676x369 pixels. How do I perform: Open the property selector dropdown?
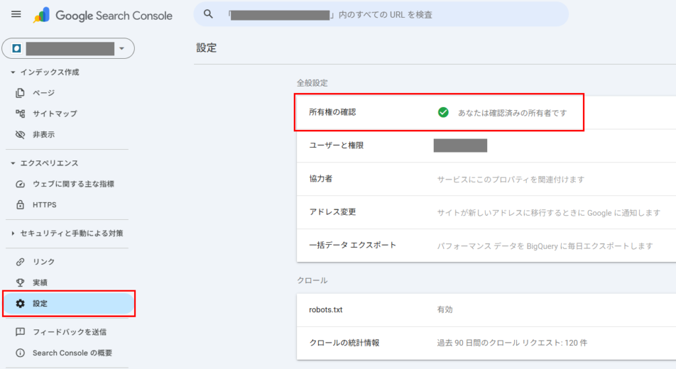[68, 49]
